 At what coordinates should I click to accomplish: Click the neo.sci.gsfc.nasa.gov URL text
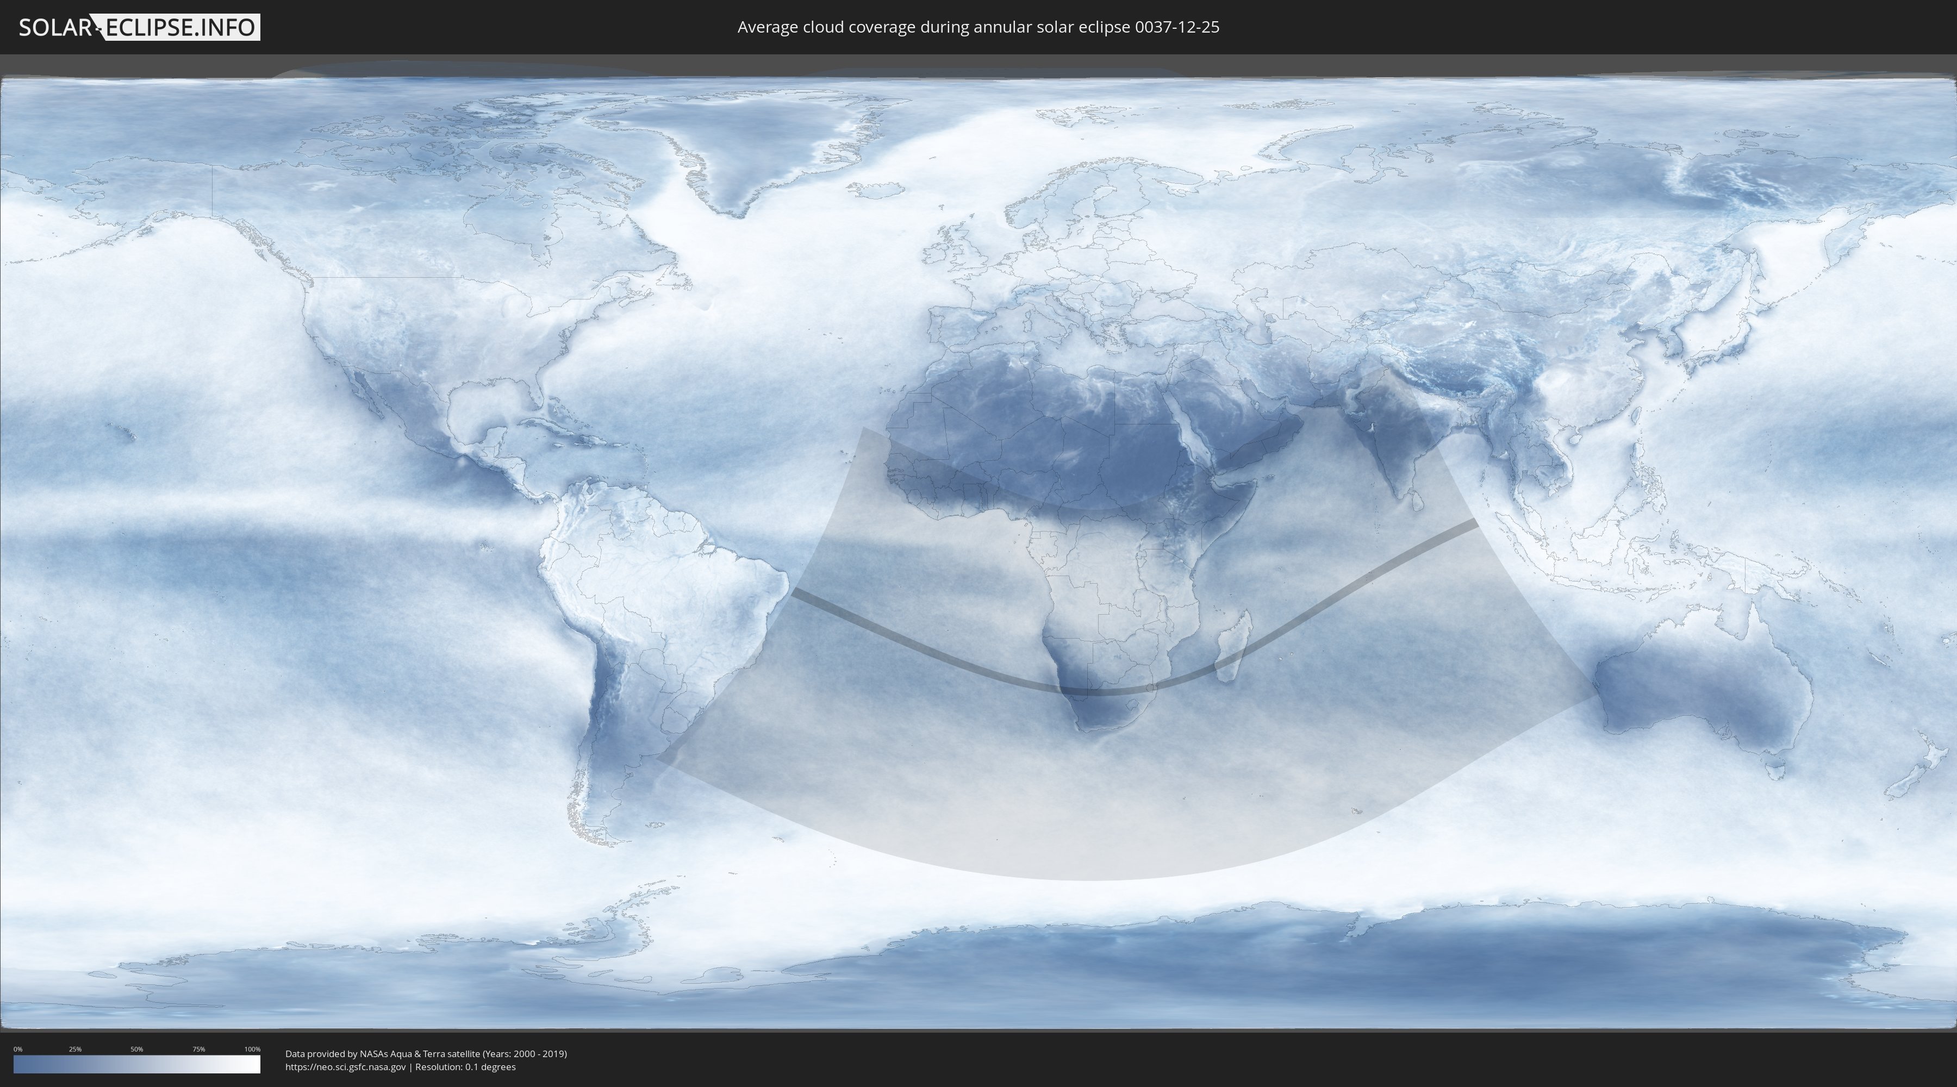345,1067
